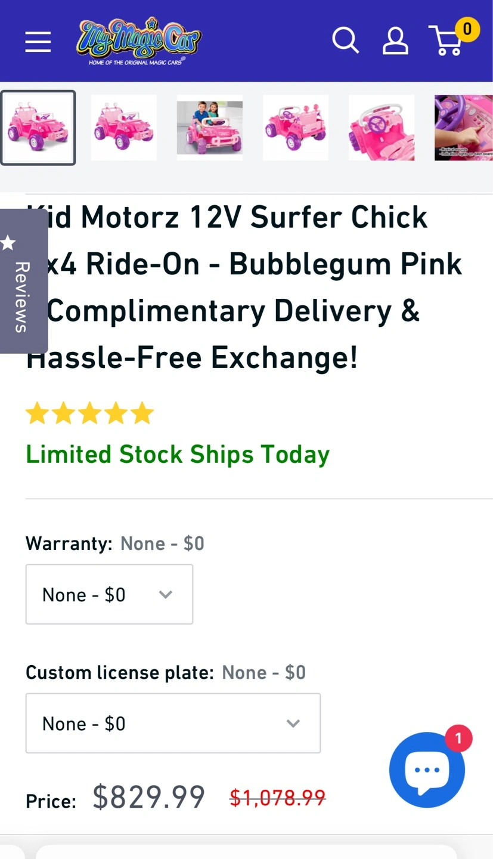
Task: Click the five-star rating
Action: [89, 413]
